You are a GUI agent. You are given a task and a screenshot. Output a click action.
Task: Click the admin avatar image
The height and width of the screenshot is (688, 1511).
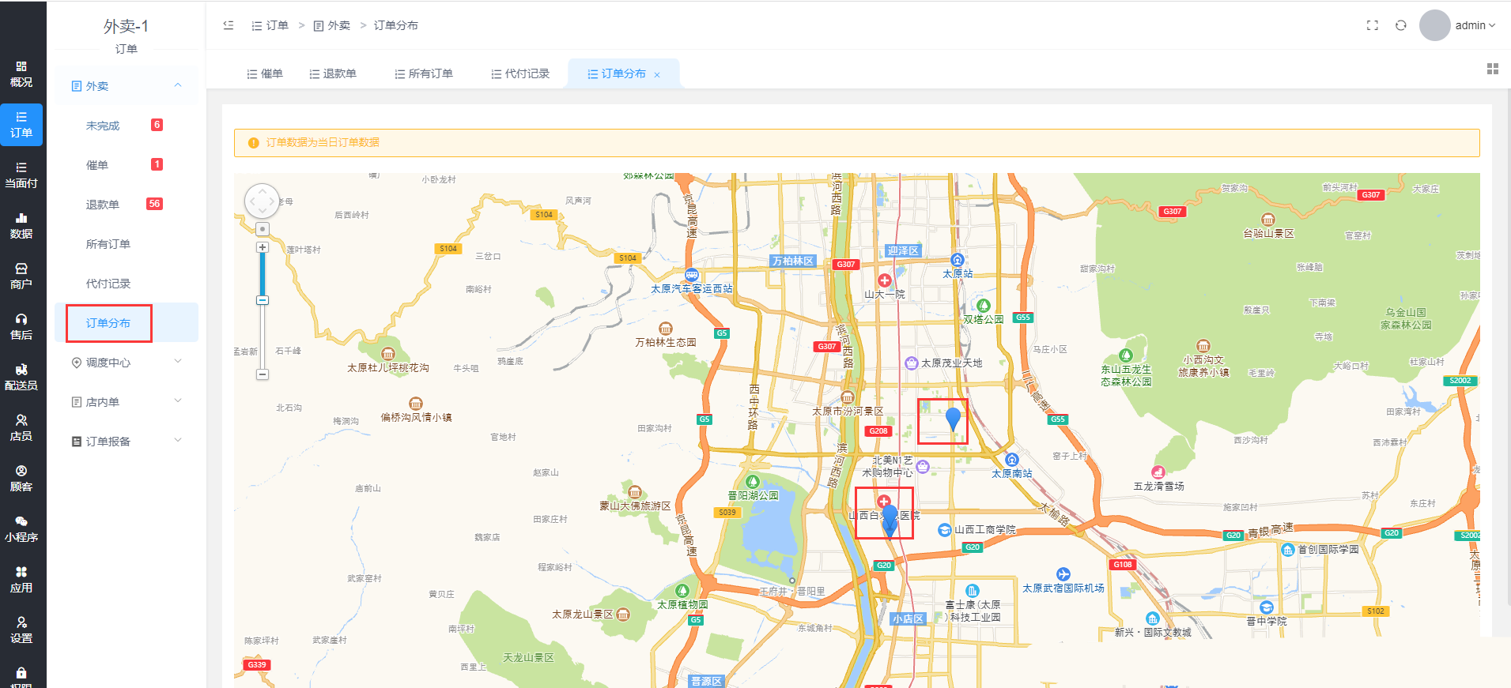[1434, 25]
